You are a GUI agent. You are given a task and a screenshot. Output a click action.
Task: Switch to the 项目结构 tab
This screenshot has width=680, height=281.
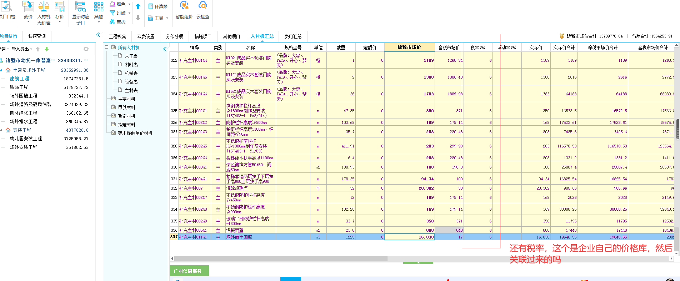pos(9,36)
